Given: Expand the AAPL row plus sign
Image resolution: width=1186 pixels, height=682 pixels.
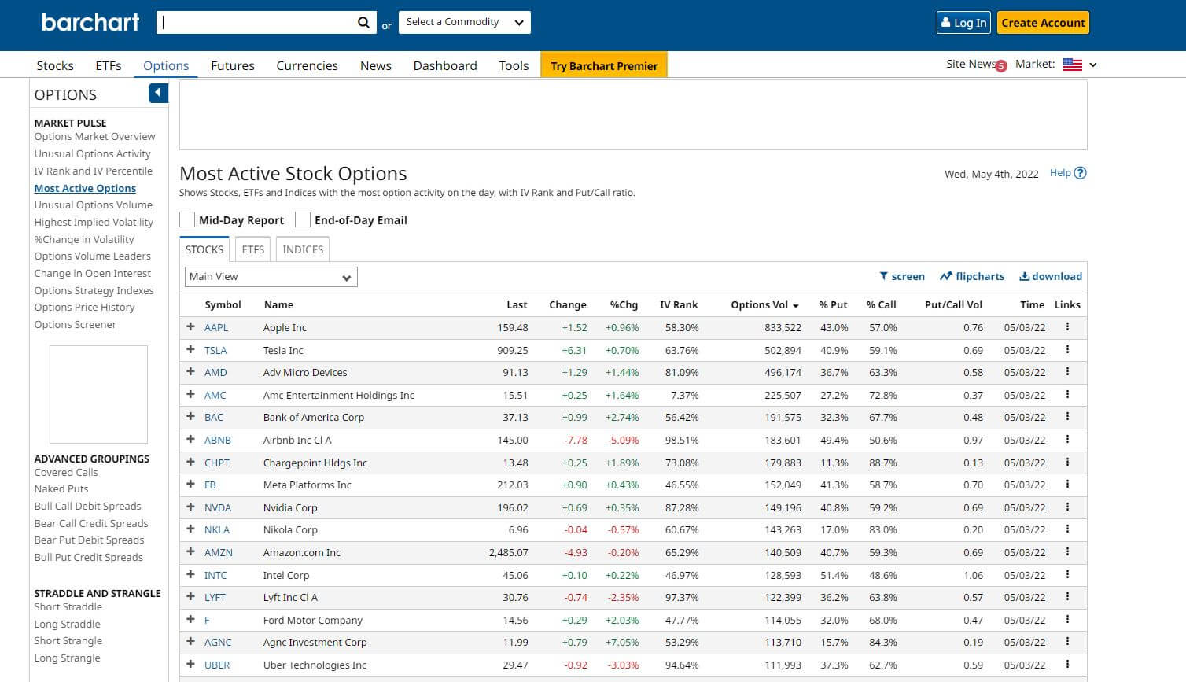Looking at the screenshot, I should click(x=190, y=326).
